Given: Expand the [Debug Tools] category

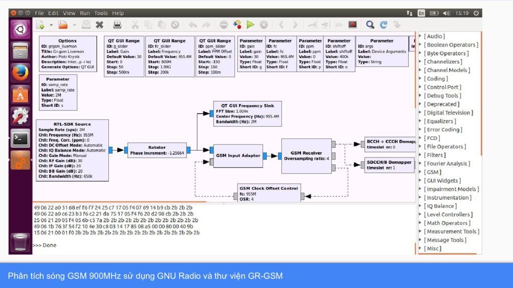Looking at the screenshot, I should tap(420, 95).
